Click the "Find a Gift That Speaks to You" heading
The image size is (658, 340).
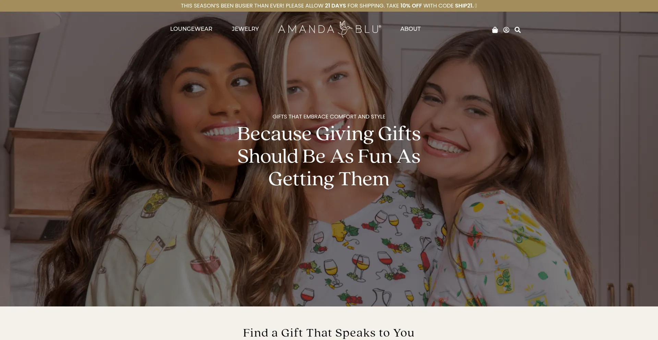pos(329,333)
